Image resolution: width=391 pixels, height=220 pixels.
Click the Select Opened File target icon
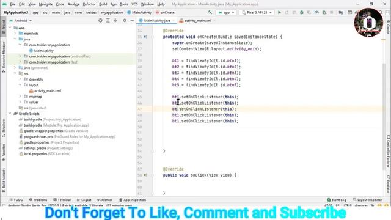click(100, 20)
